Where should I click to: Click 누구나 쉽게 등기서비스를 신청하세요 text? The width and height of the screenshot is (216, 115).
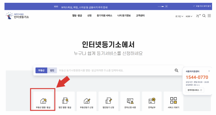pyautogui.click(x=108, y=53)
